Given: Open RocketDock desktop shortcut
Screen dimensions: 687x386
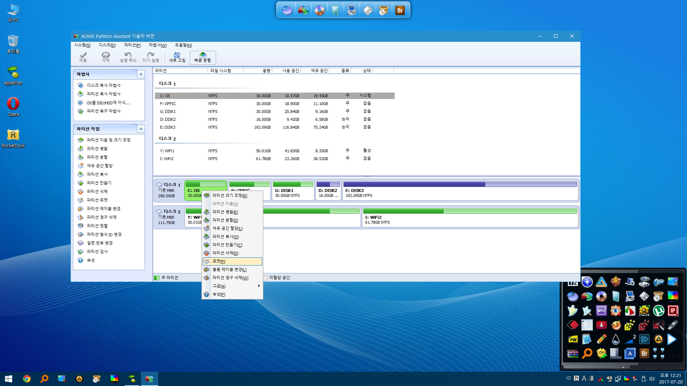Looking at the screenshot, I should pos(13,138).
